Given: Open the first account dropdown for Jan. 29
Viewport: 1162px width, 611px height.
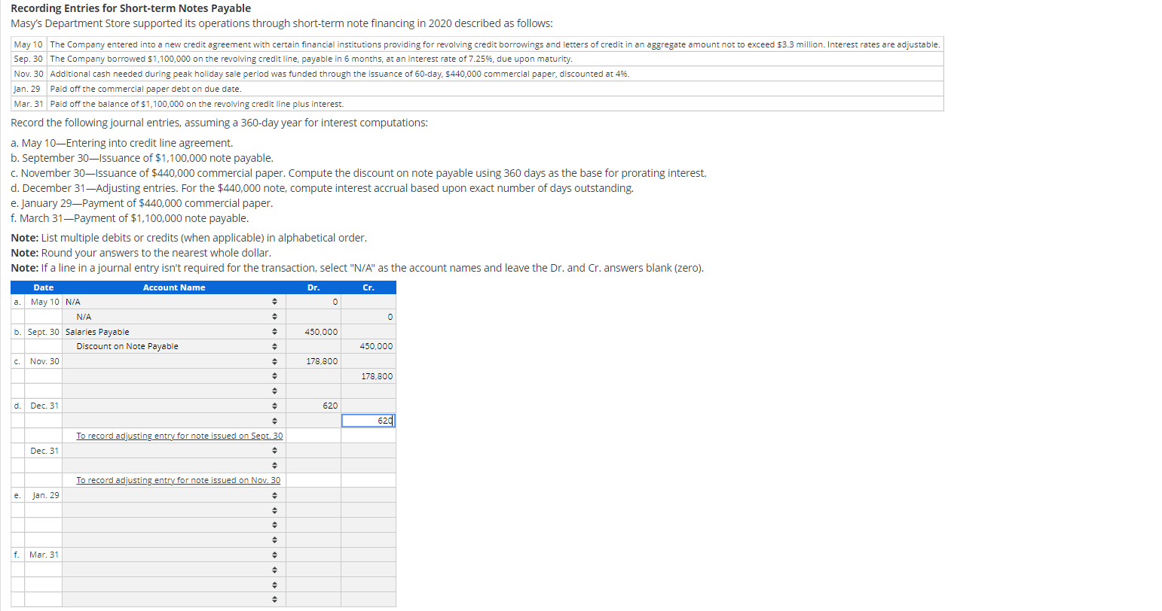Looking at the screenshot, I should (x=274, y=495).
